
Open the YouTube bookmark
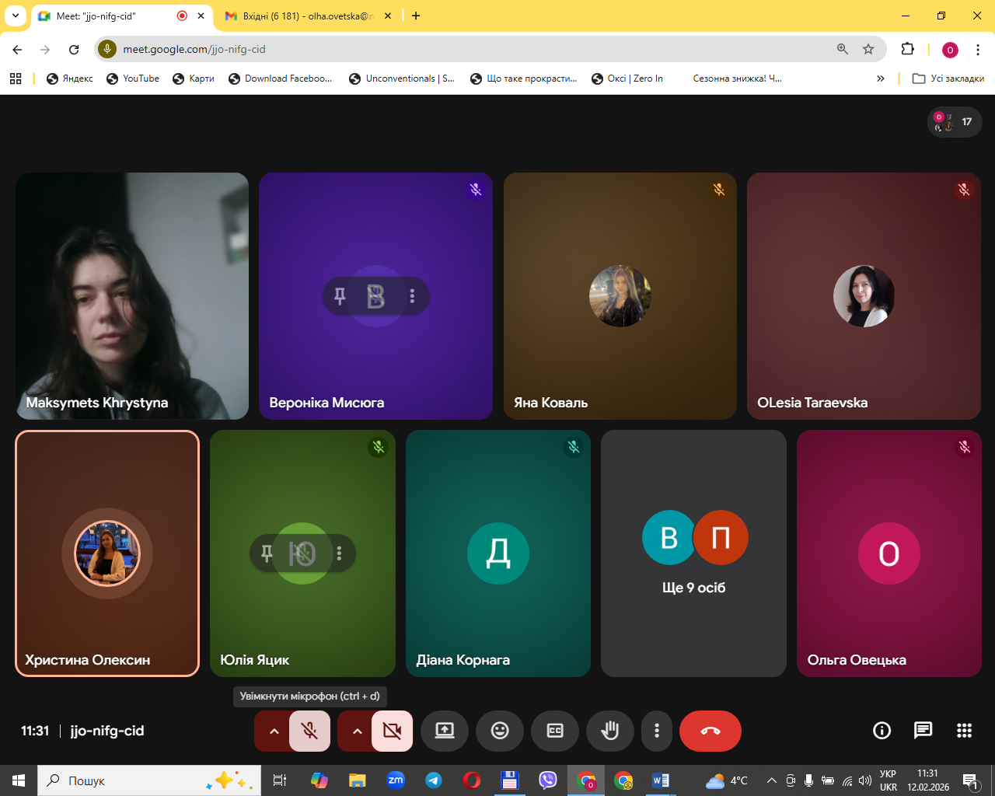click(x=133, y=79)
